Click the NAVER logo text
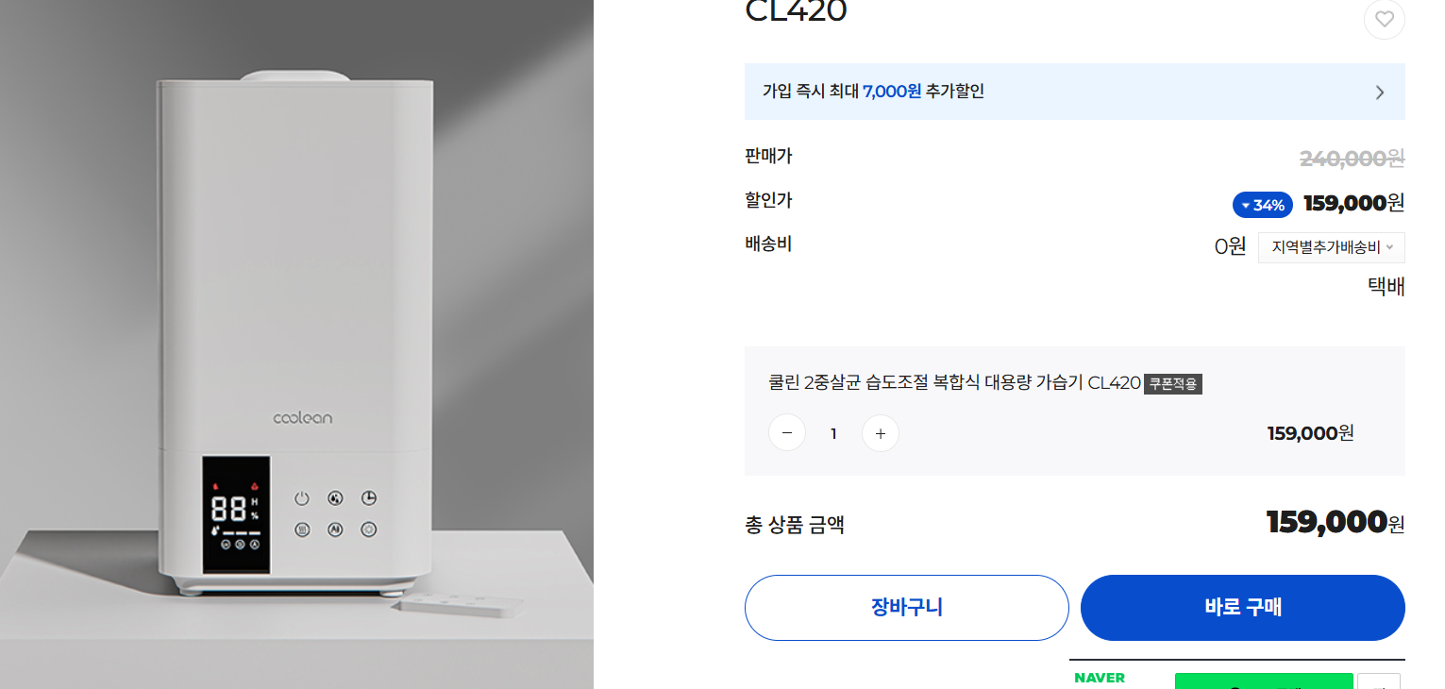The height and width of the screenshot is (689, 1445). (x=1100, y=678)
